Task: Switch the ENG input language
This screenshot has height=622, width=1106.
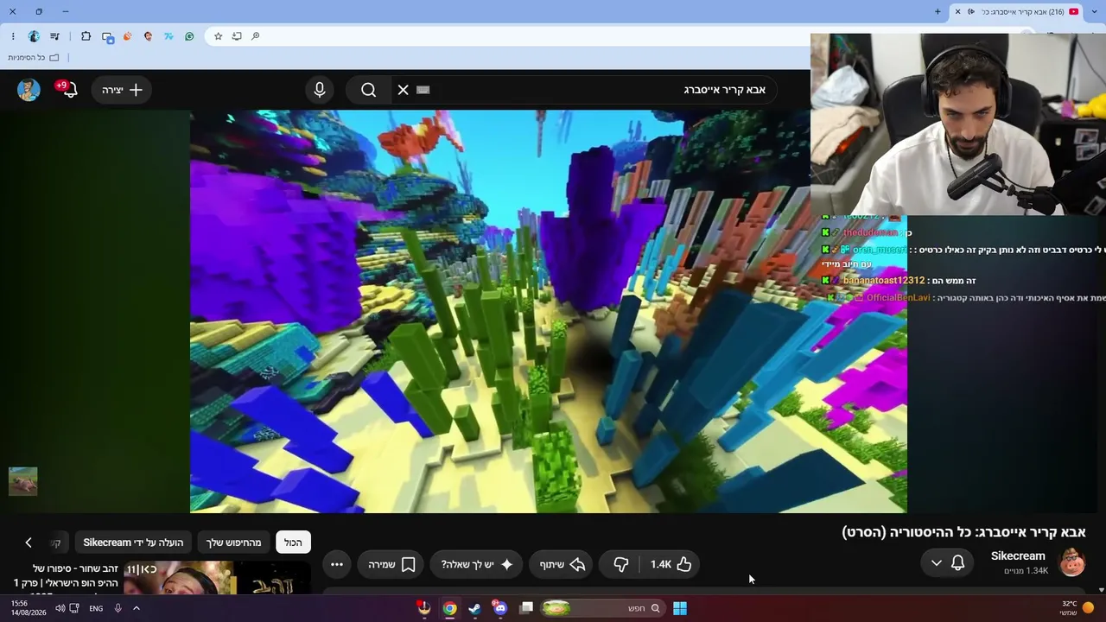Action: 96,608
